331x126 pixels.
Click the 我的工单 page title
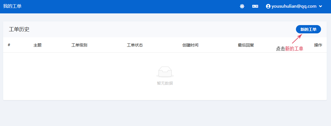click(x=12, y=6)
